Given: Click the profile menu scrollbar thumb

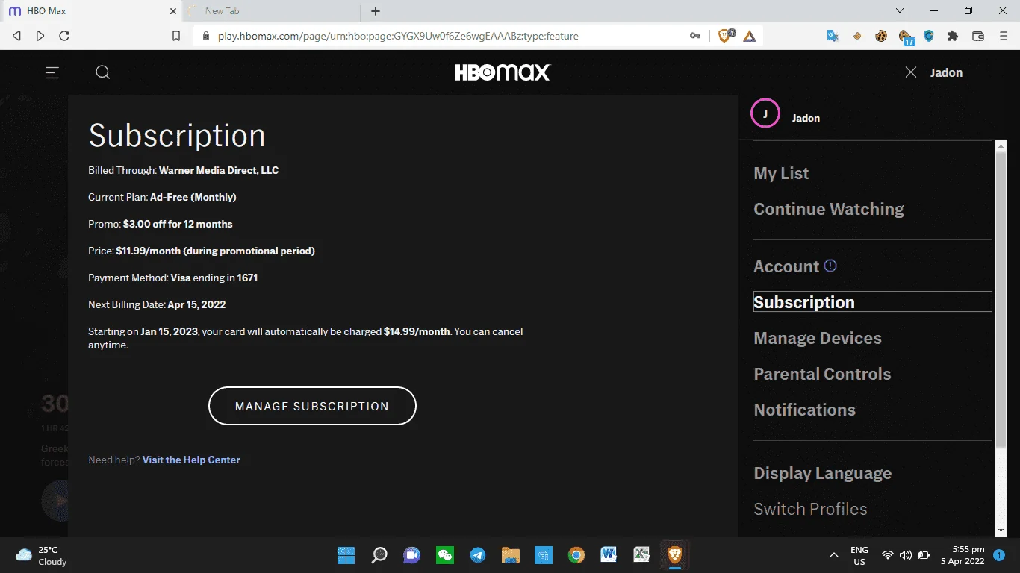Looking at the screenshot, I should click(x=1001, y=298).
